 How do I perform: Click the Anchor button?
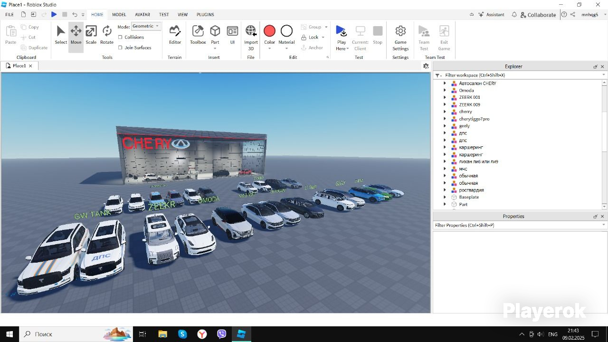312,47
